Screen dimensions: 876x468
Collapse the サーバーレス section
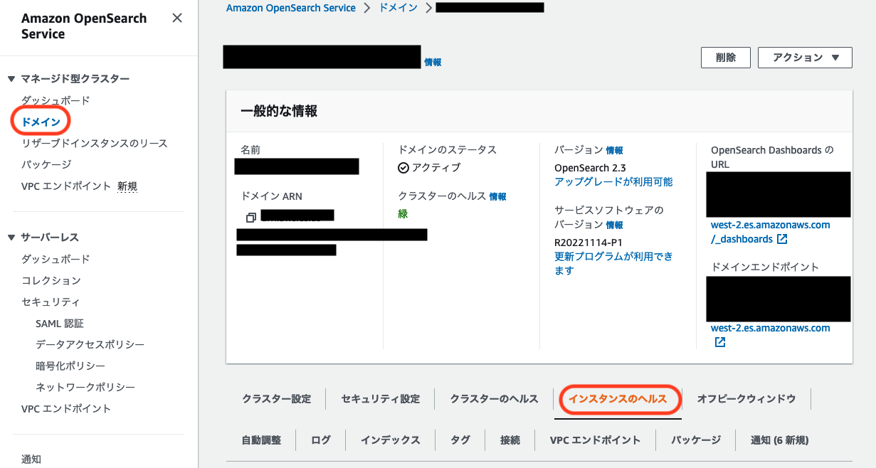[x=11, y=238]
